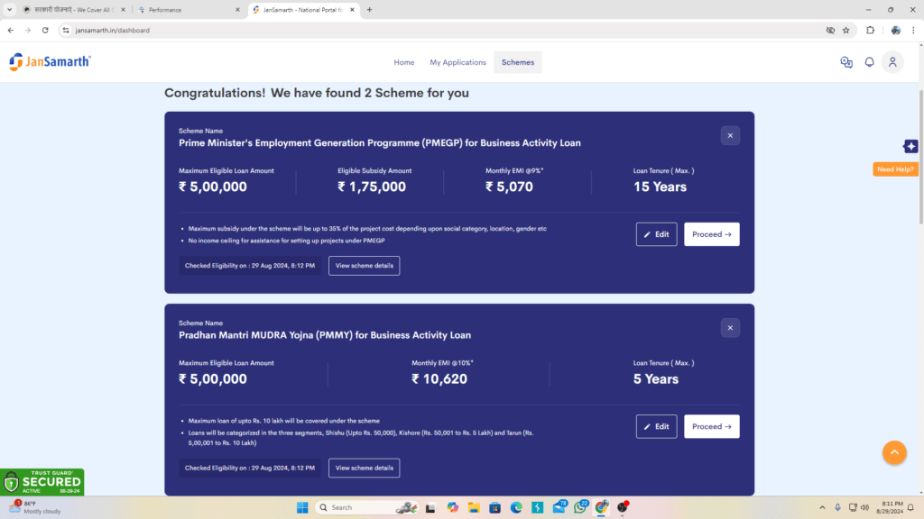Click the Need Help? button

coord(895,169)
